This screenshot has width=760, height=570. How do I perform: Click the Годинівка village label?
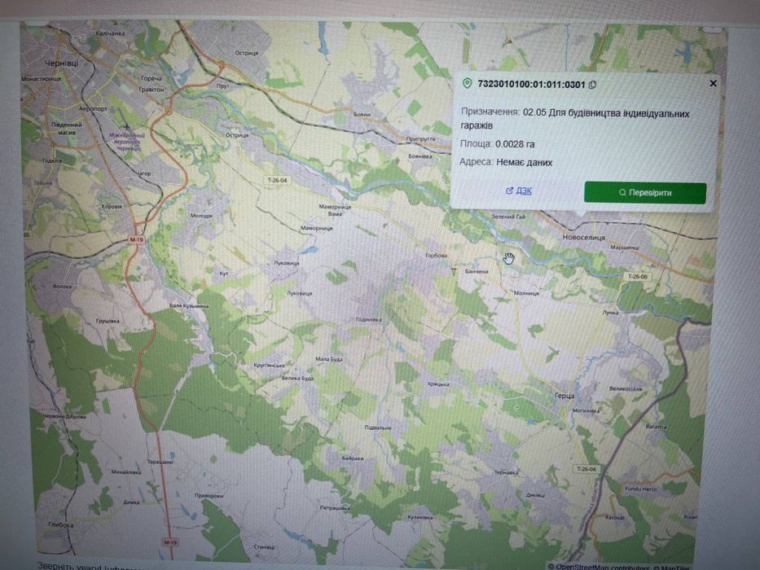[368, 319]
